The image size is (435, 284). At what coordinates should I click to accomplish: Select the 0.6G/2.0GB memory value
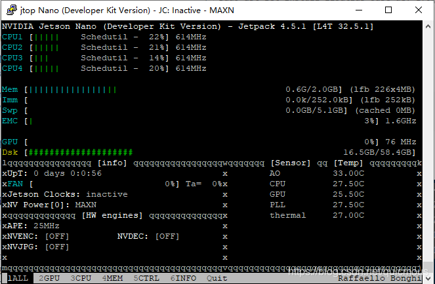[314, 90]
